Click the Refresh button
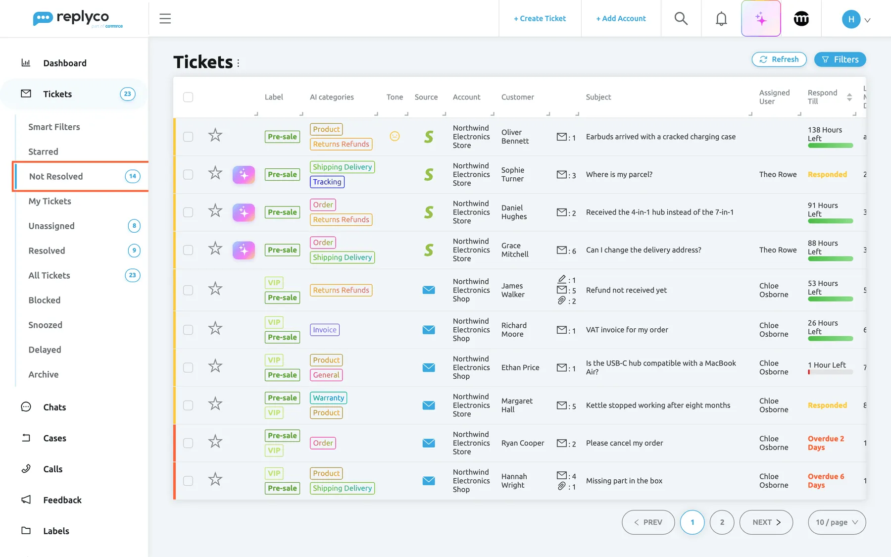Screen dimensions: 891x557 pos(779,59)
